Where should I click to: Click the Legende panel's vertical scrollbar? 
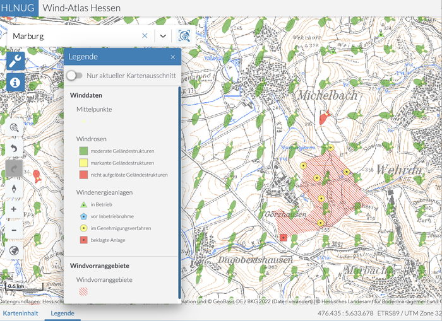179,189
